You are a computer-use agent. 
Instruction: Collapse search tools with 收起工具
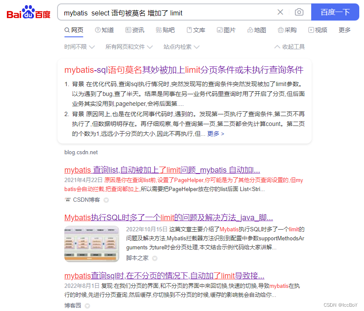(x=289, y=47)
